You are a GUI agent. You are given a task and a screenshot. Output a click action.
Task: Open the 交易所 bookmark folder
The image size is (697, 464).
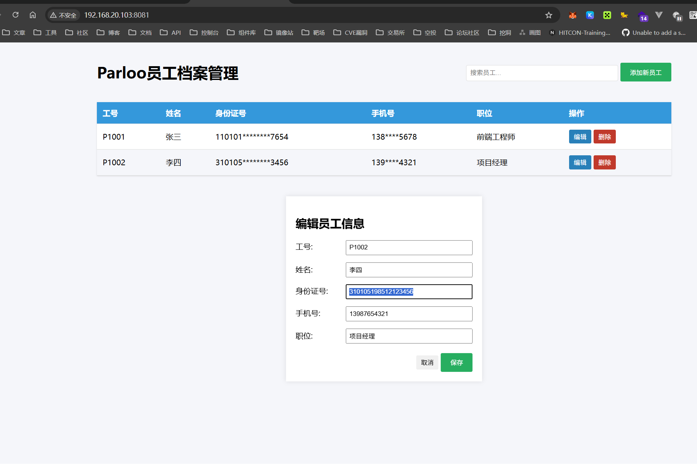click(x=390, y=33)
